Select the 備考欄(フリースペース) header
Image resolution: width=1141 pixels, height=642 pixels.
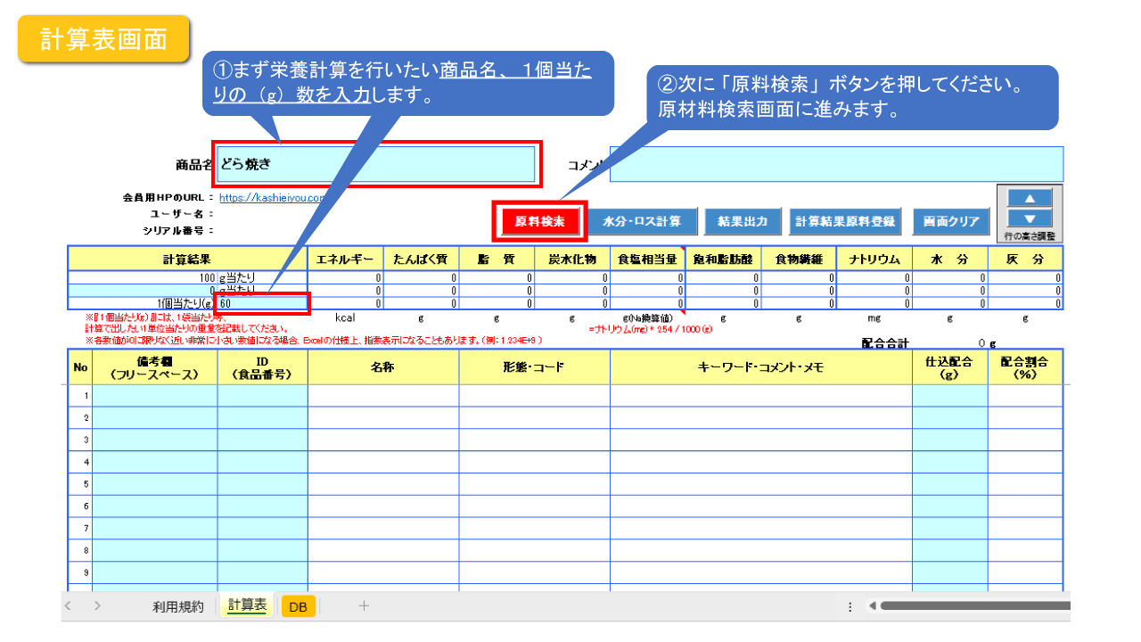pos(155,366)
